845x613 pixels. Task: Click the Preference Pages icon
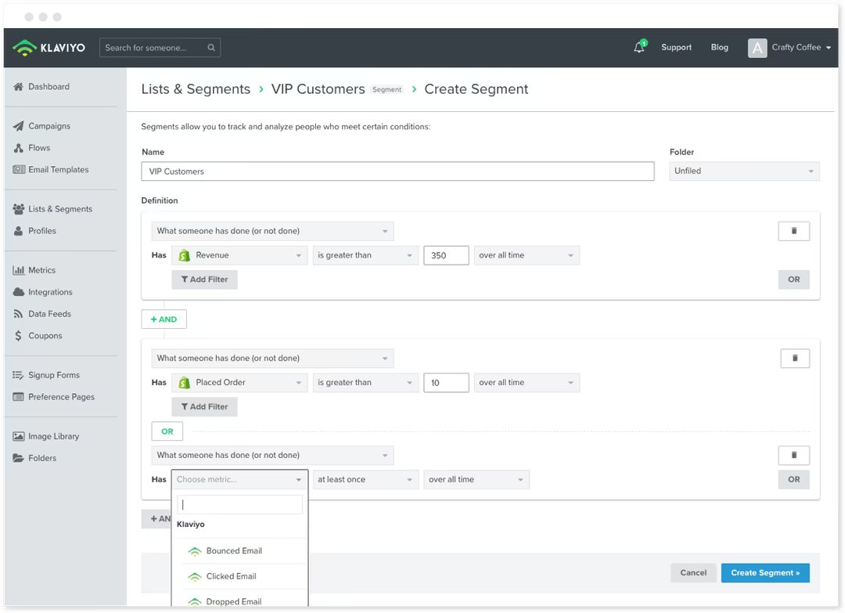point(18,397)
